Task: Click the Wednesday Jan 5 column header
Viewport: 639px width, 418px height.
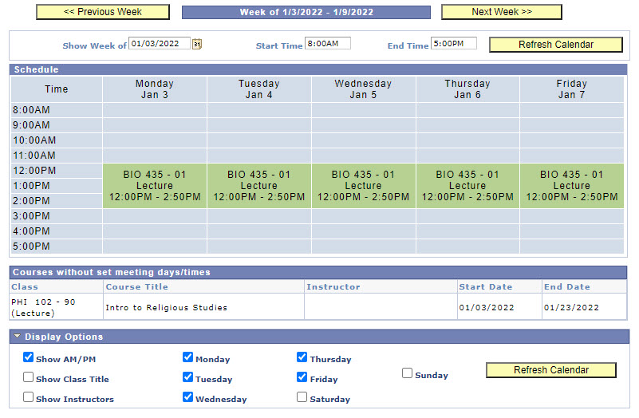Action: point(363,89)
